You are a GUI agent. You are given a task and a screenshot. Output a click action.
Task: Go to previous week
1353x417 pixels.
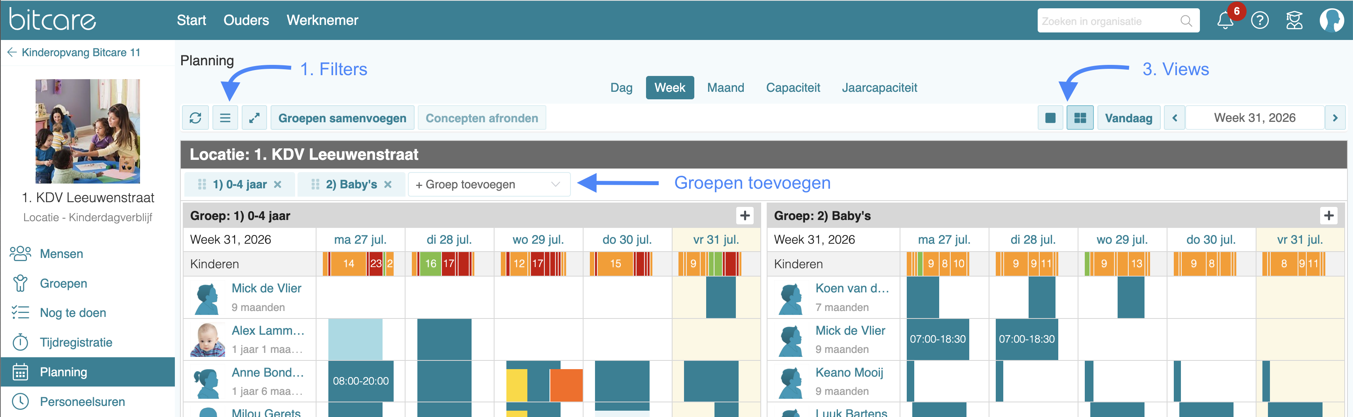(x=1175, y=118)
